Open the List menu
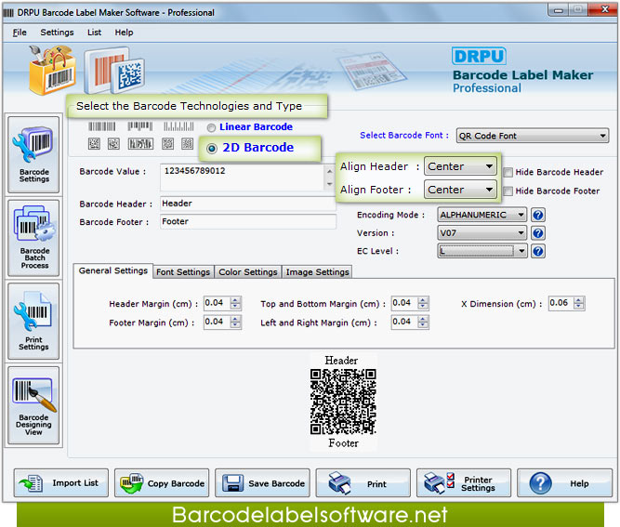Screen dimensions: 620x527 [94, 33]
